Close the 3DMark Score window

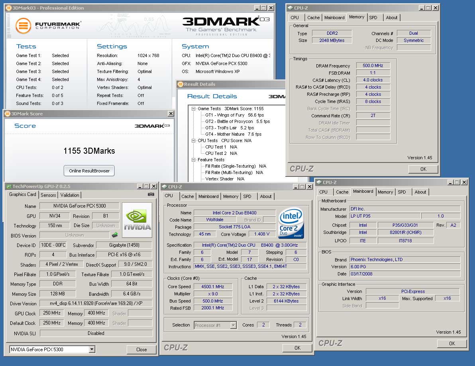click(171, 113)
